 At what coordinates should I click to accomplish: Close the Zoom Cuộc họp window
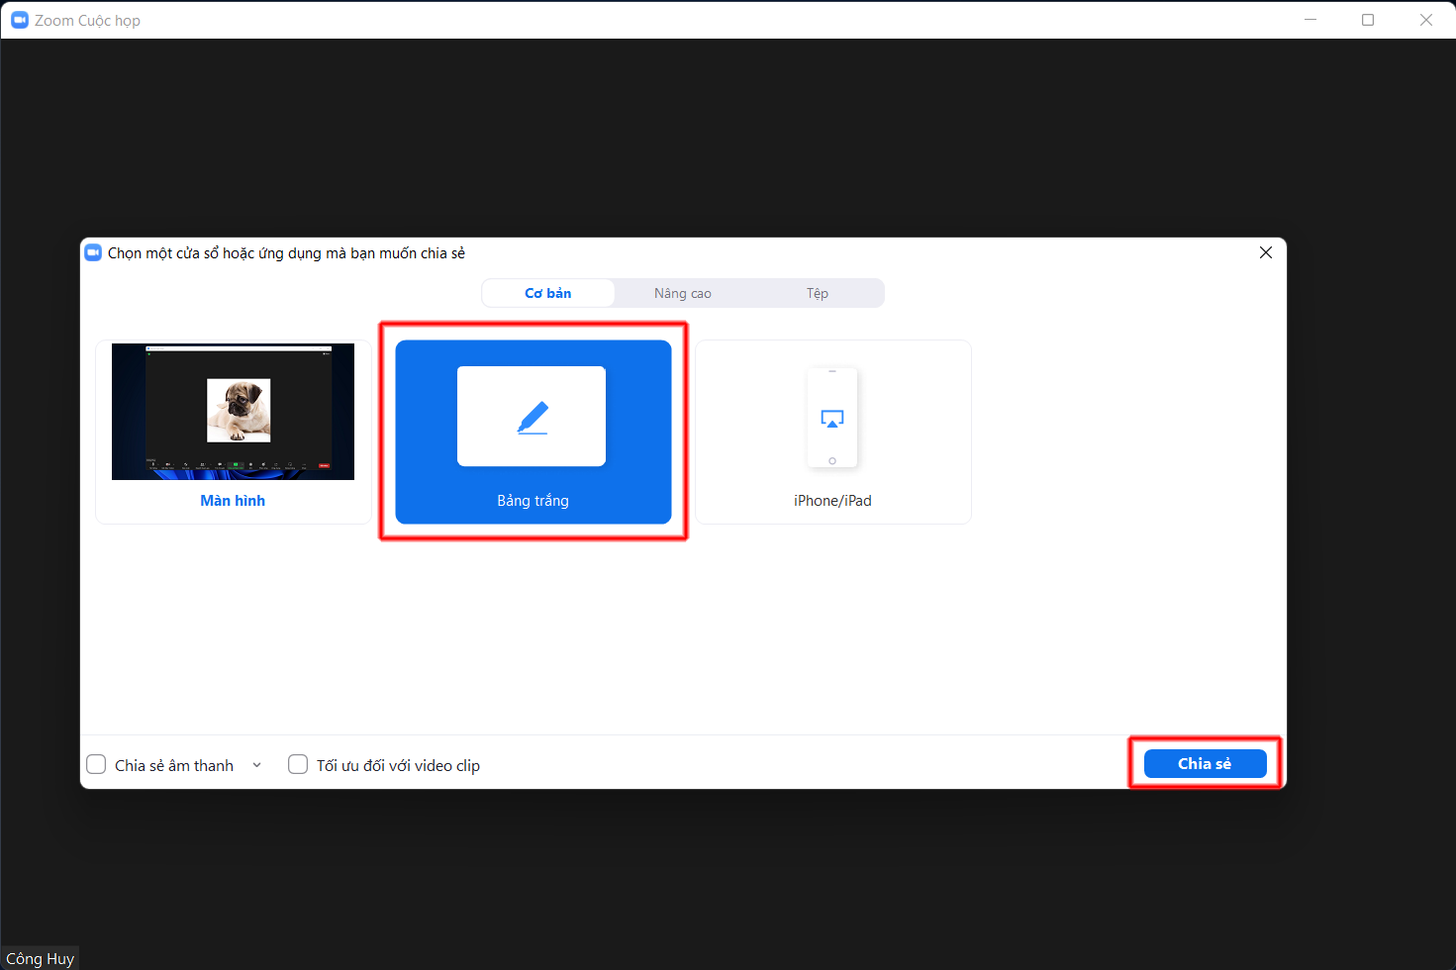pos(1426,20)
